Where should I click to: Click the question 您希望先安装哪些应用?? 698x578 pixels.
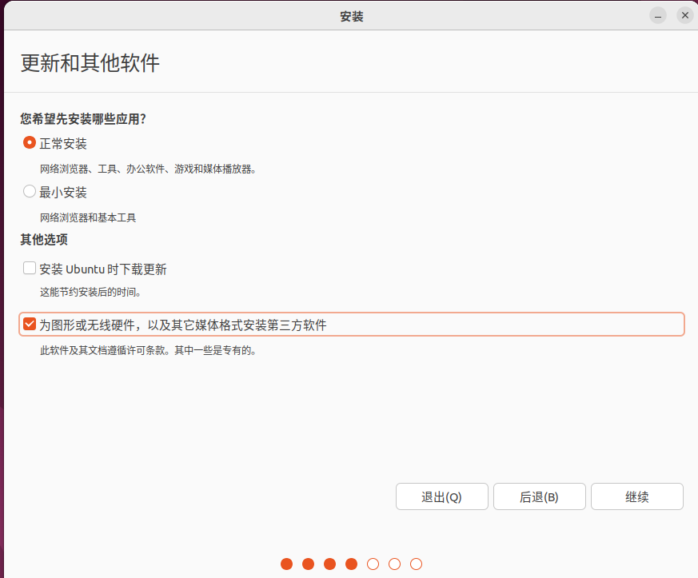[x=83, y=119]
